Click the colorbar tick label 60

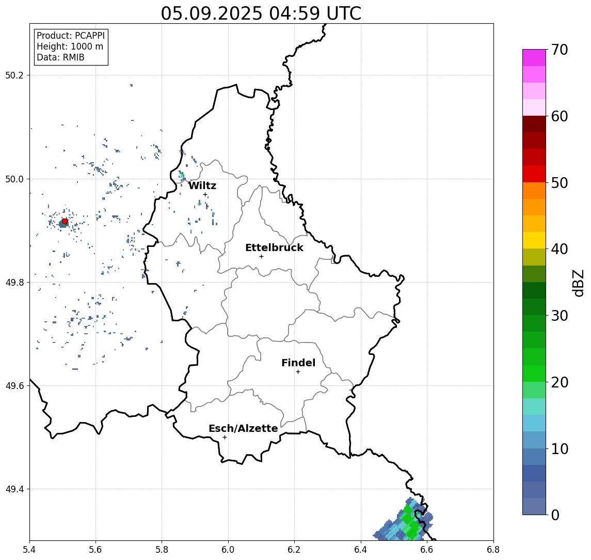[559, 116]
